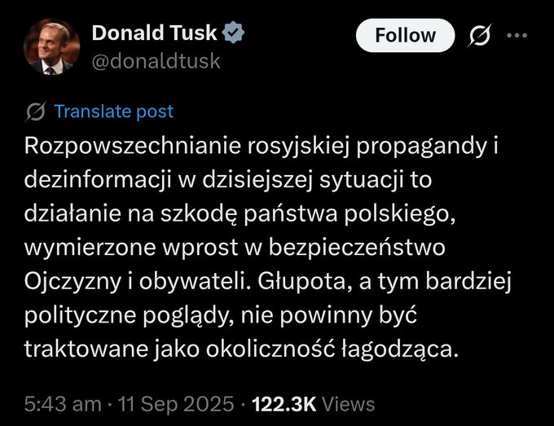Screen dimensions: 554x426
Task: Translate the post to English
Action: click(x=113, y=112)
